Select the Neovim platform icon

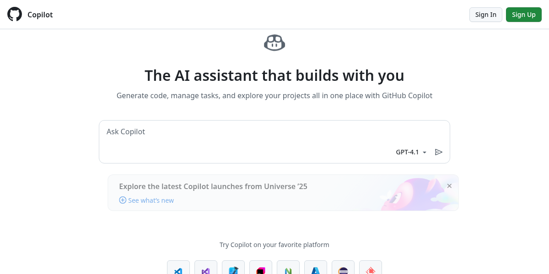click(x=288, y=270)
